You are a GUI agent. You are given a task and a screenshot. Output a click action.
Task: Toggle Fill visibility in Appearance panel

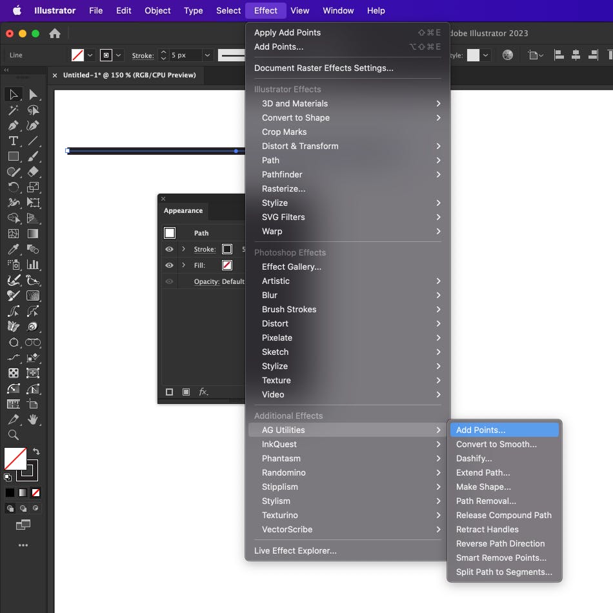(169, 265)
